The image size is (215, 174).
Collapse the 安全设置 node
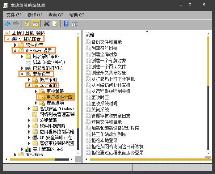pos(22,74)
